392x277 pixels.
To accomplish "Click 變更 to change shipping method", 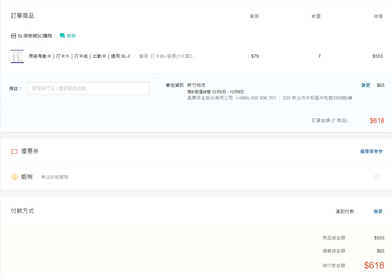I will coord(366,85).
